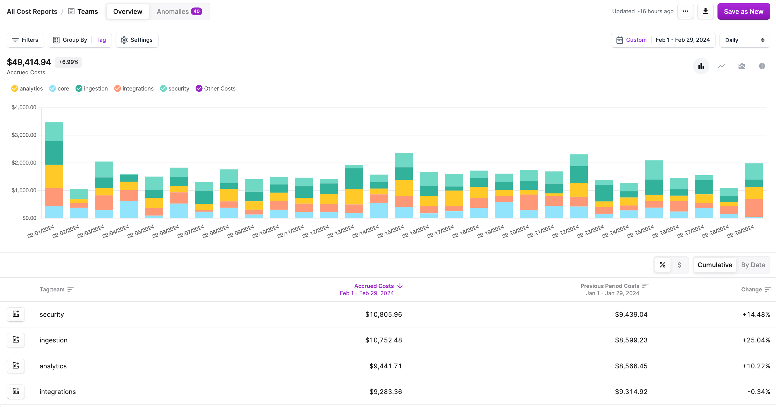The height and width of the screenshot is (407, 776).
Task: Open the Filters panel
Action: 25,40
